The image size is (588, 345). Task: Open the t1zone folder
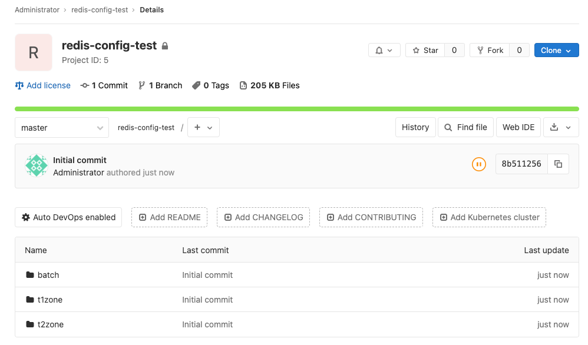click(x=50, y=300)
